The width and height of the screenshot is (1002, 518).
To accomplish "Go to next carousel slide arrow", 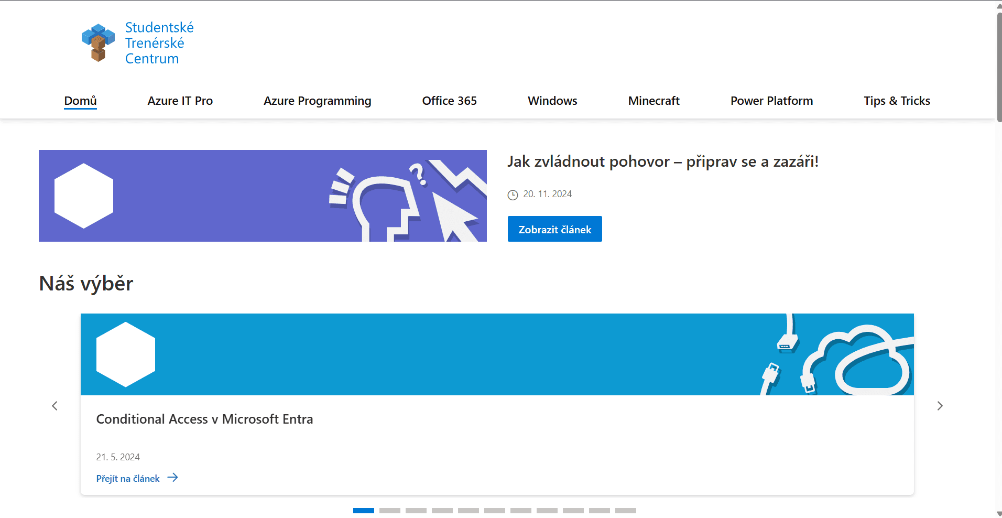I will click(x=940, y=406).
